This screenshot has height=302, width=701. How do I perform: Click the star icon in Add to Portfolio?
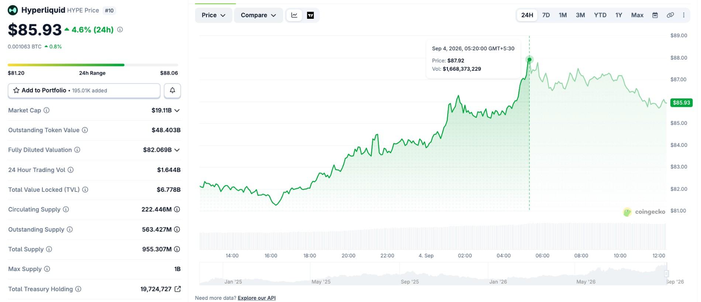16,90
